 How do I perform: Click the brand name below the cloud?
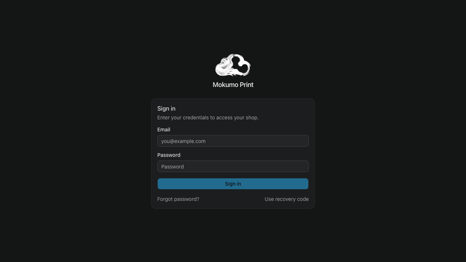[x=233, y=85]
